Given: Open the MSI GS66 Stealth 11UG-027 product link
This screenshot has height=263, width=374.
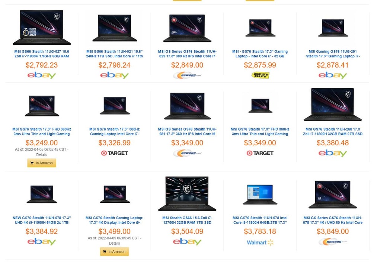Looking at the screenshot, I should [x=41, y=54].
